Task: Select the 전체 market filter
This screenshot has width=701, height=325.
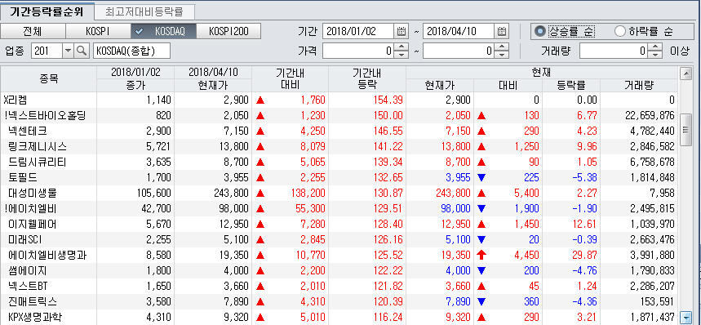Action: (33, 31)
